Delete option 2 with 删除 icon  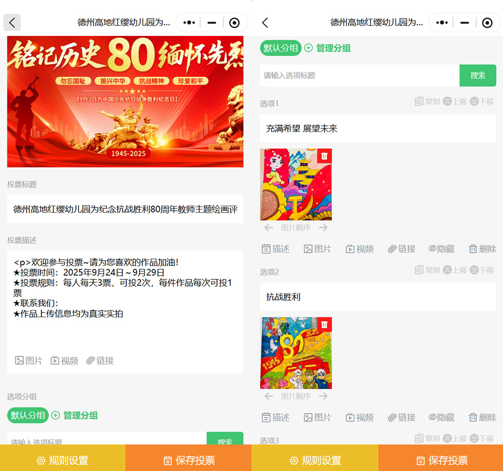click(483, 417)
